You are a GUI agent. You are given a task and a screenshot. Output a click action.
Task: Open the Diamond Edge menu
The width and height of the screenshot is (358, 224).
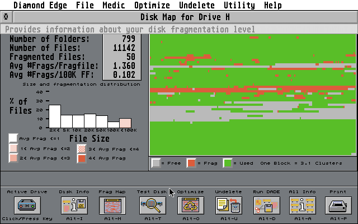(x=40, y=5)
